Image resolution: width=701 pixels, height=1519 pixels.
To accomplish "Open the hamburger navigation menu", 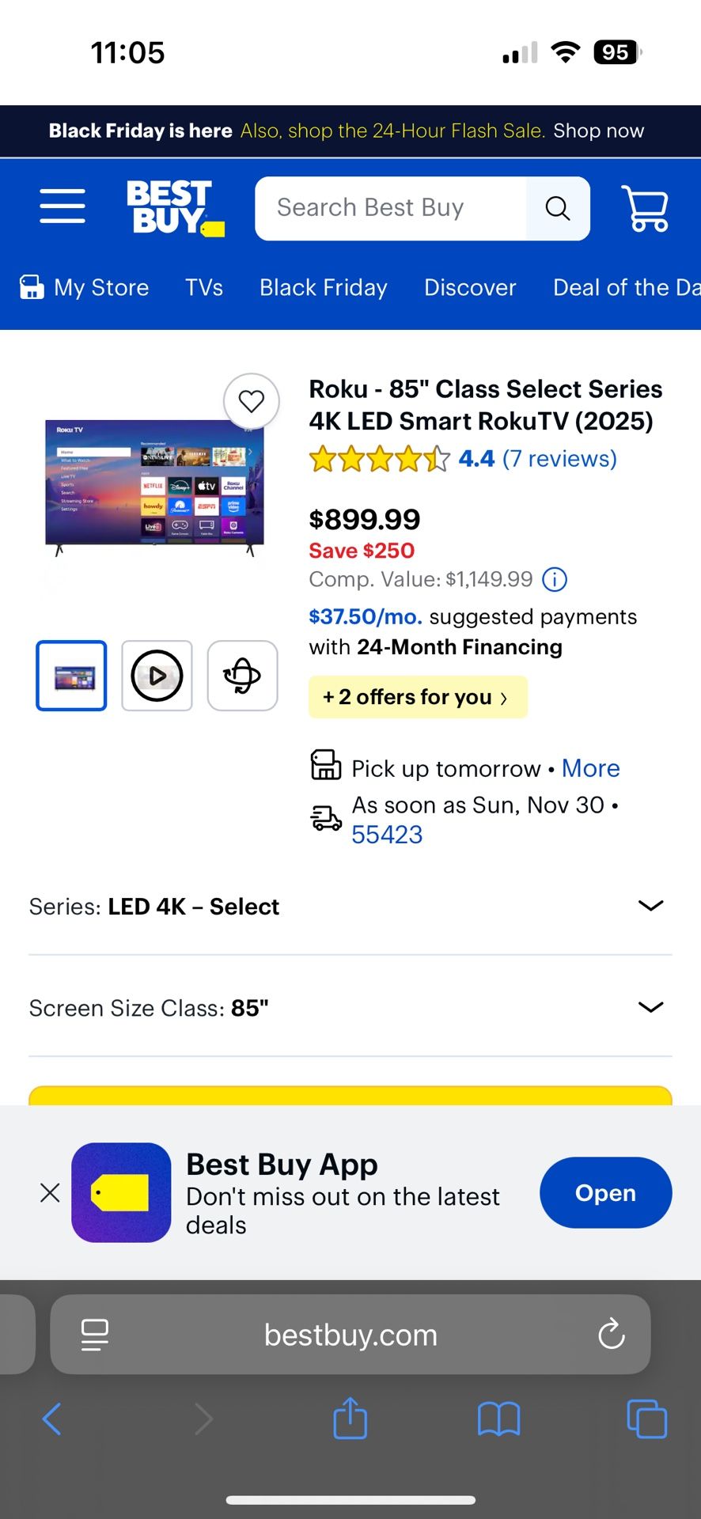I will coord(63,206).
